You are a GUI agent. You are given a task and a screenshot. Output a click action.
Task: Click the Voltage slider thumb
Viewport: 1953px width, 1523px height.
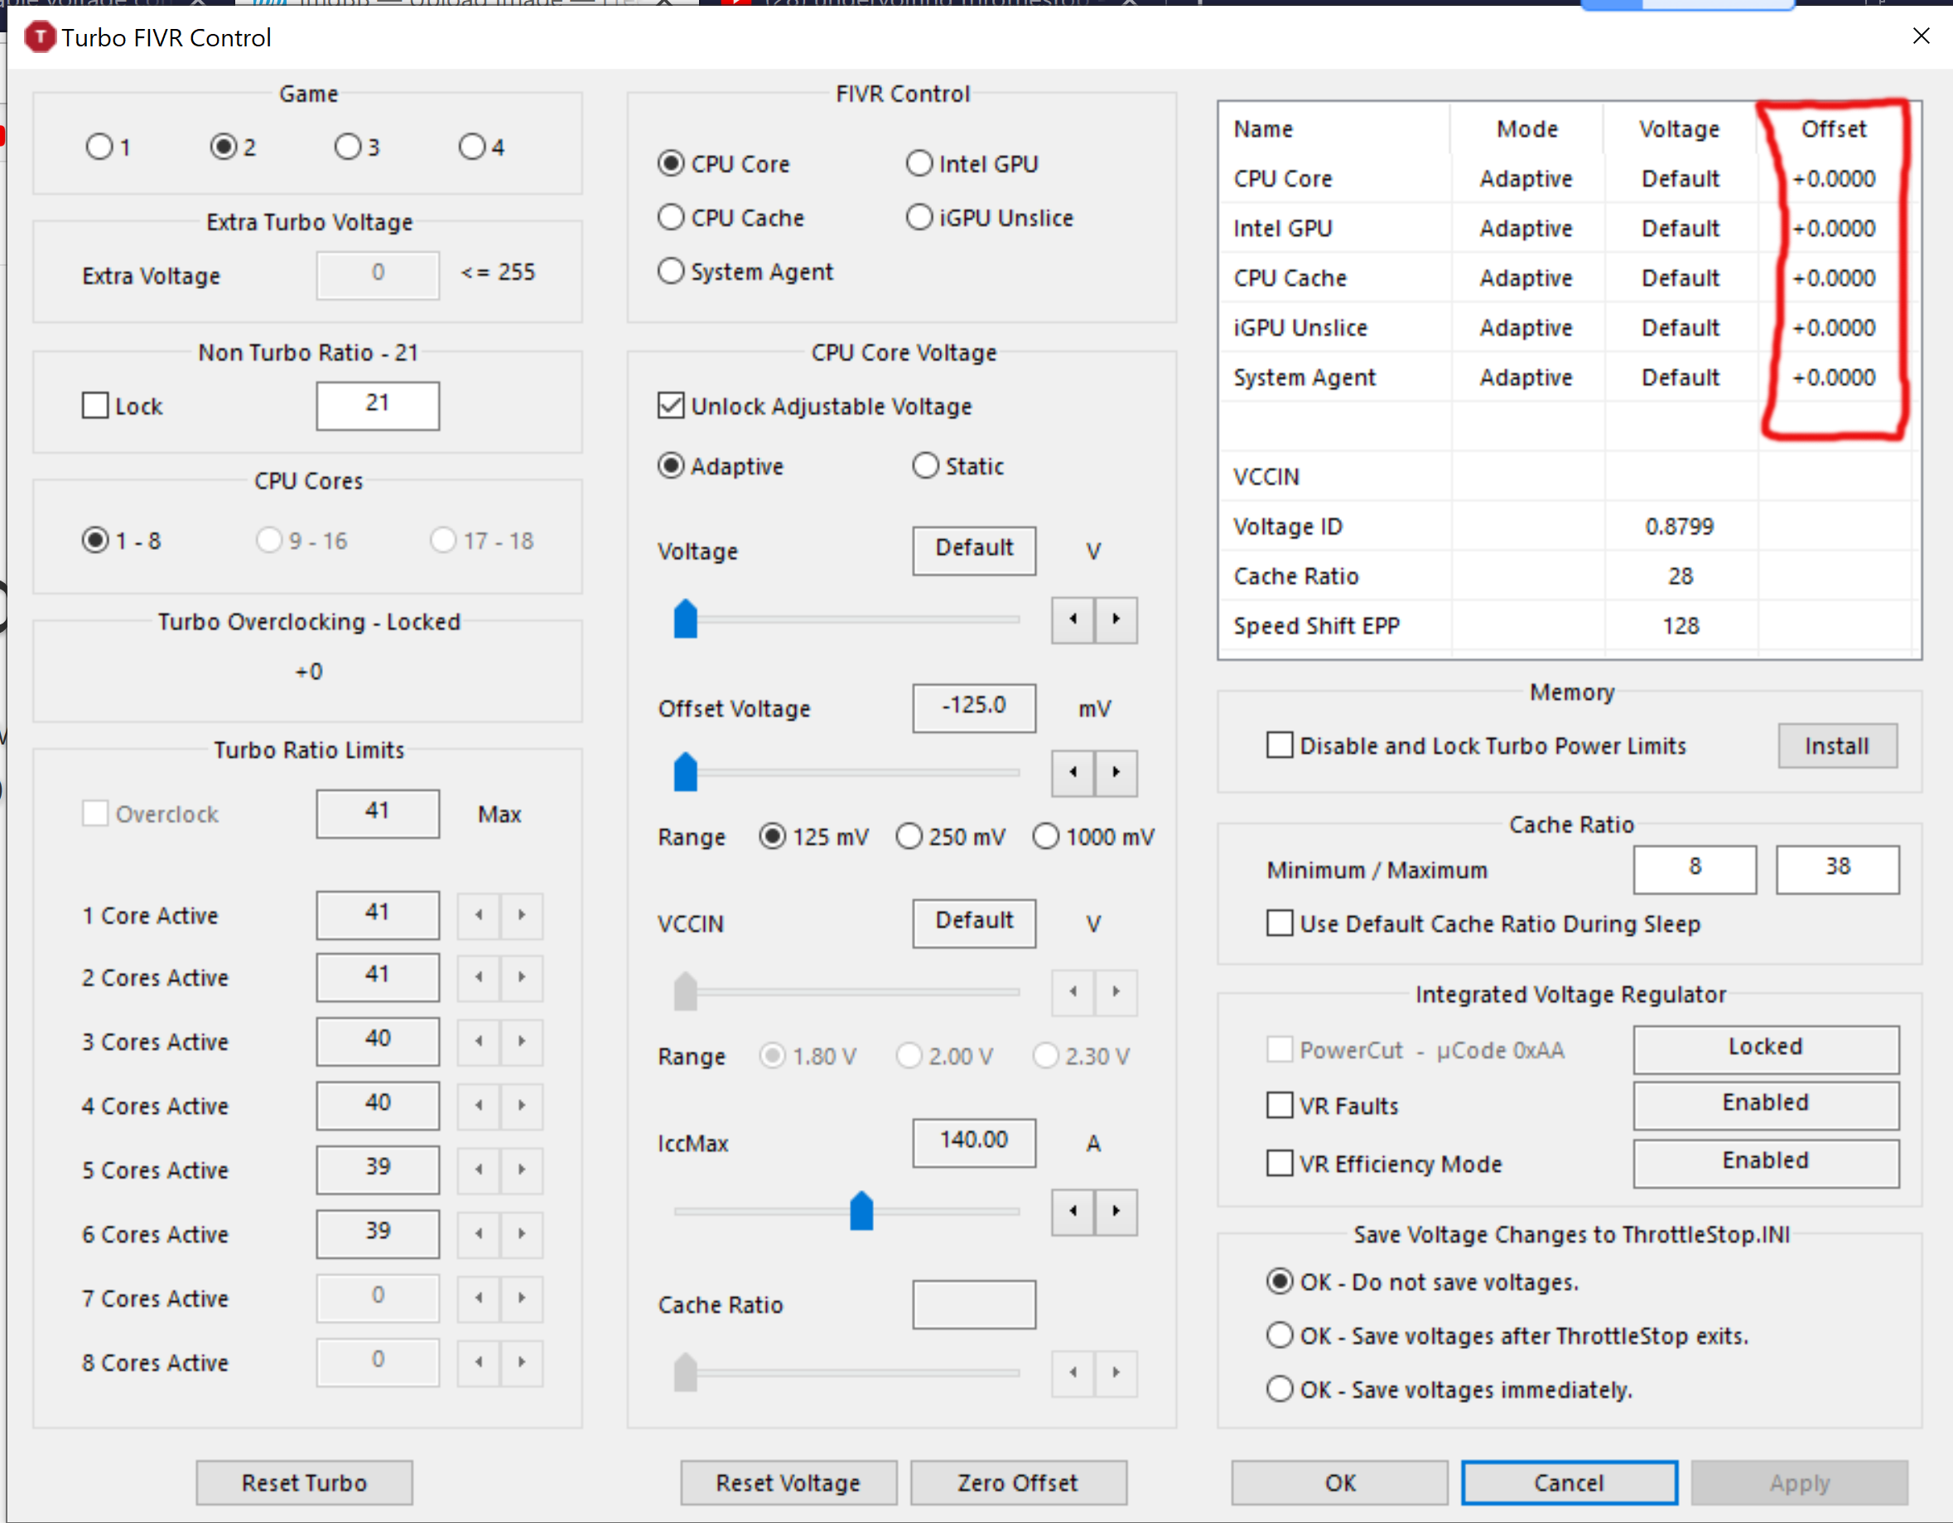[685, 619]
